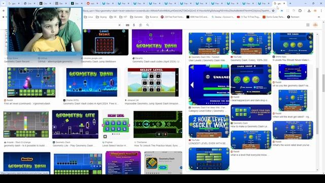325x183 pixels.
Task: Click 'I beat kappaclysm and dark drop' link
Action: [x=249, y=101]
